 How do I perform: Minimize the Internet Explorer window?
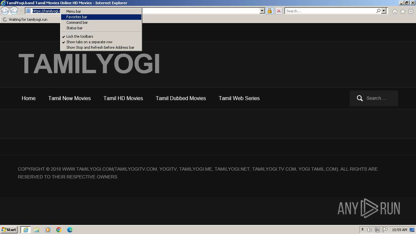click(401, 3)
